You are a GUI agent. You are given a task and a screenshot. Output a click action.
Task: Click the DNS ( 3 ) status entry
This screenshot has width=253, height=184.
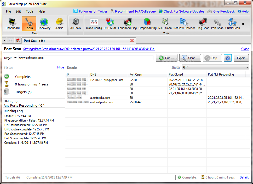(x=10, y=101)
